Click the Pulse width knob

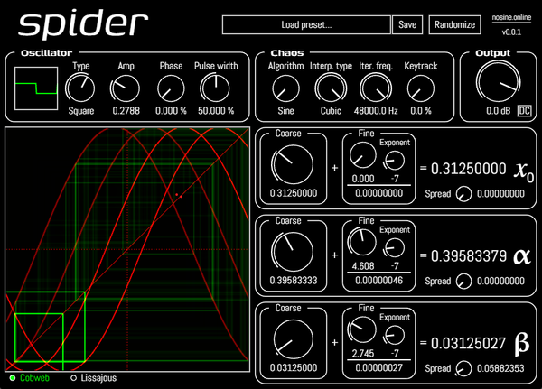click(215, 88)
